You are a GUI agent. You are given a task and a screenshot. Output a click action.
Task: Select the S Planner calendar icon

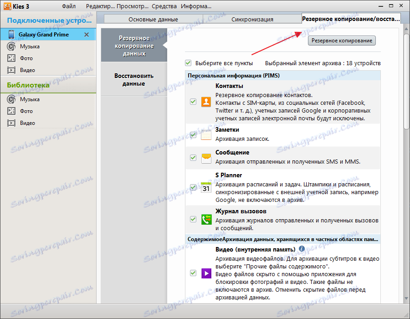(206, 187)
